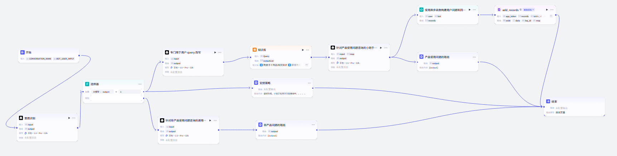Click the 意图识别 LLM node icon
617x156 pixels.
point(21,118)
